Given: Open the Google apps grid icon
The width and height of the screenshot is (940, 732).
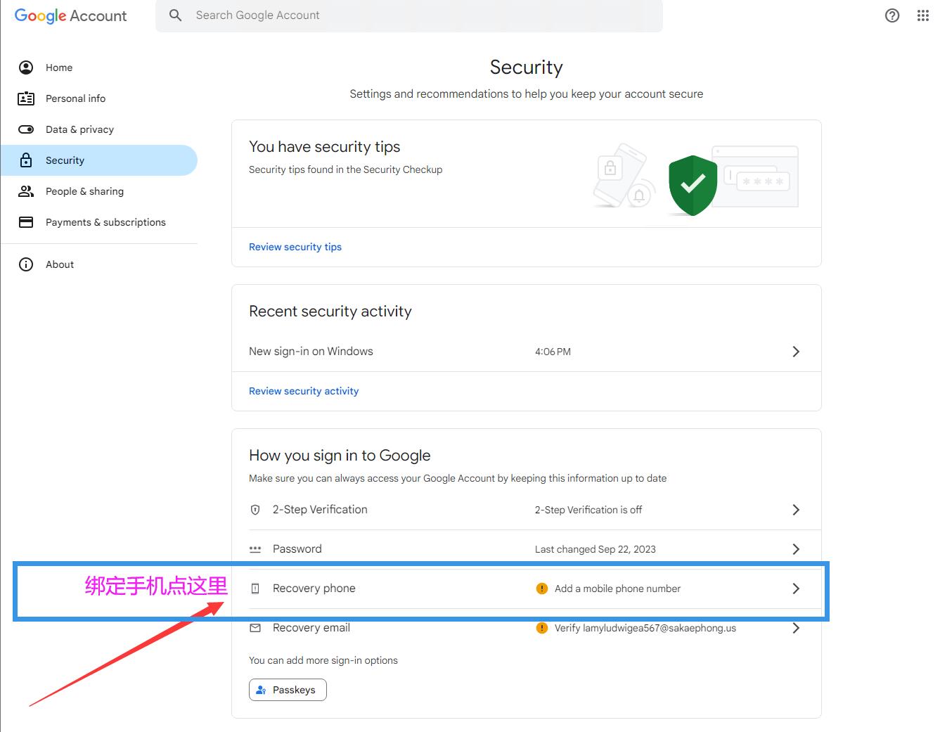Looking at the screenshot, I should pos(922,15).
